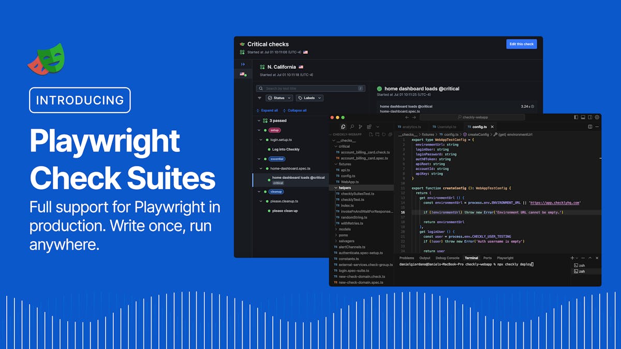Toggle the bottom panel visibility icon
The width and height of the screenshot is (621, 349).
(x=583, y=117)
